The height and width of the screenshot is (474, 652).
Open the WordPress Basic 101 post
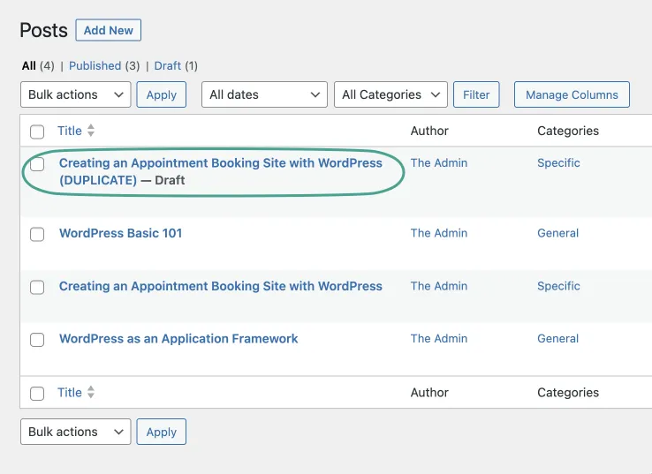click(x=120, y=233)
